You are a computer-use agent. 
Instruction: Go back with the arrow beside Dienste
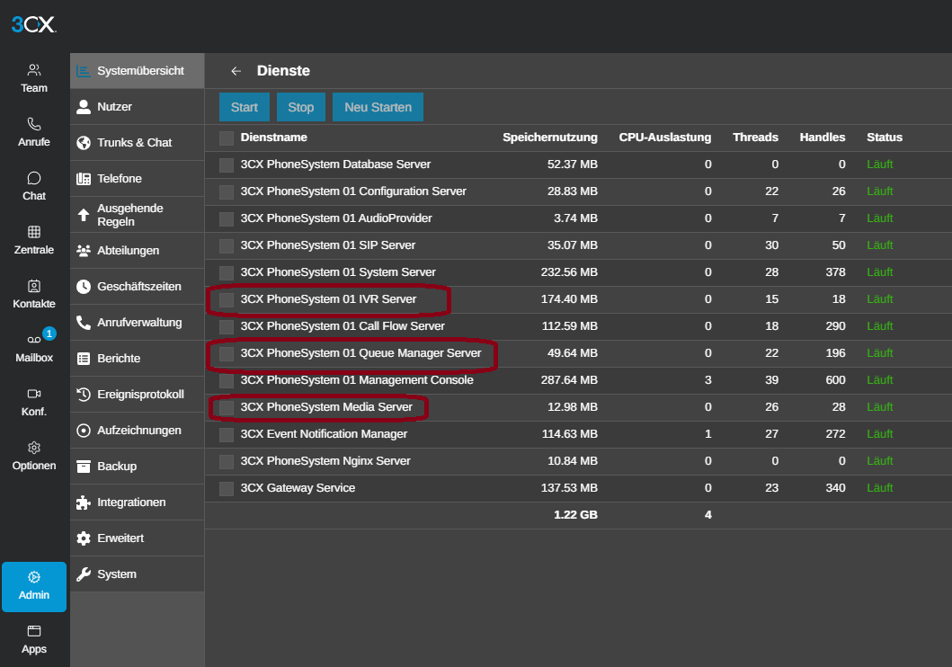click(x=236, y=71)
